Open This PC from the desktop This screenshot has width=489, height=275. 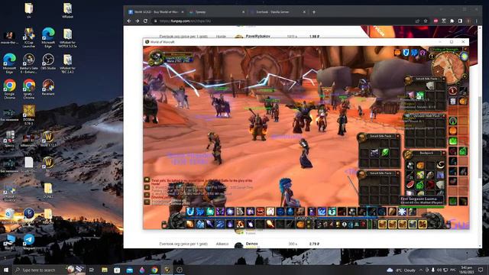10,242
